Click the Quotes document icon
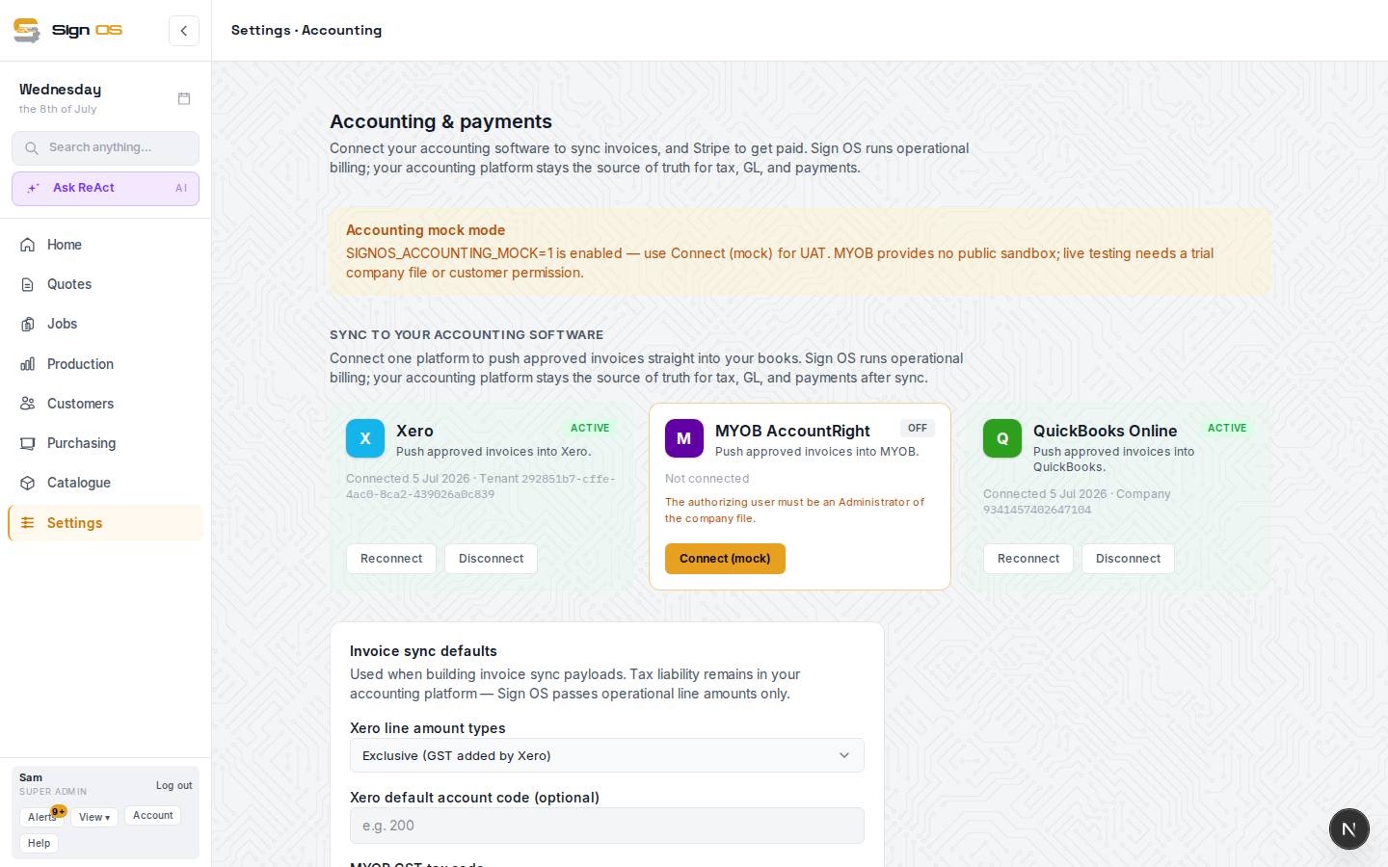 click(28, 284)
